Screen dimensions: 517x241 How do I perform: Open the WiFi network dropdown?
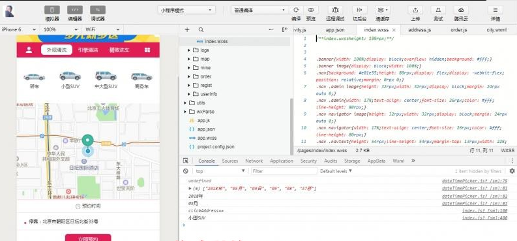coord(102,29)
